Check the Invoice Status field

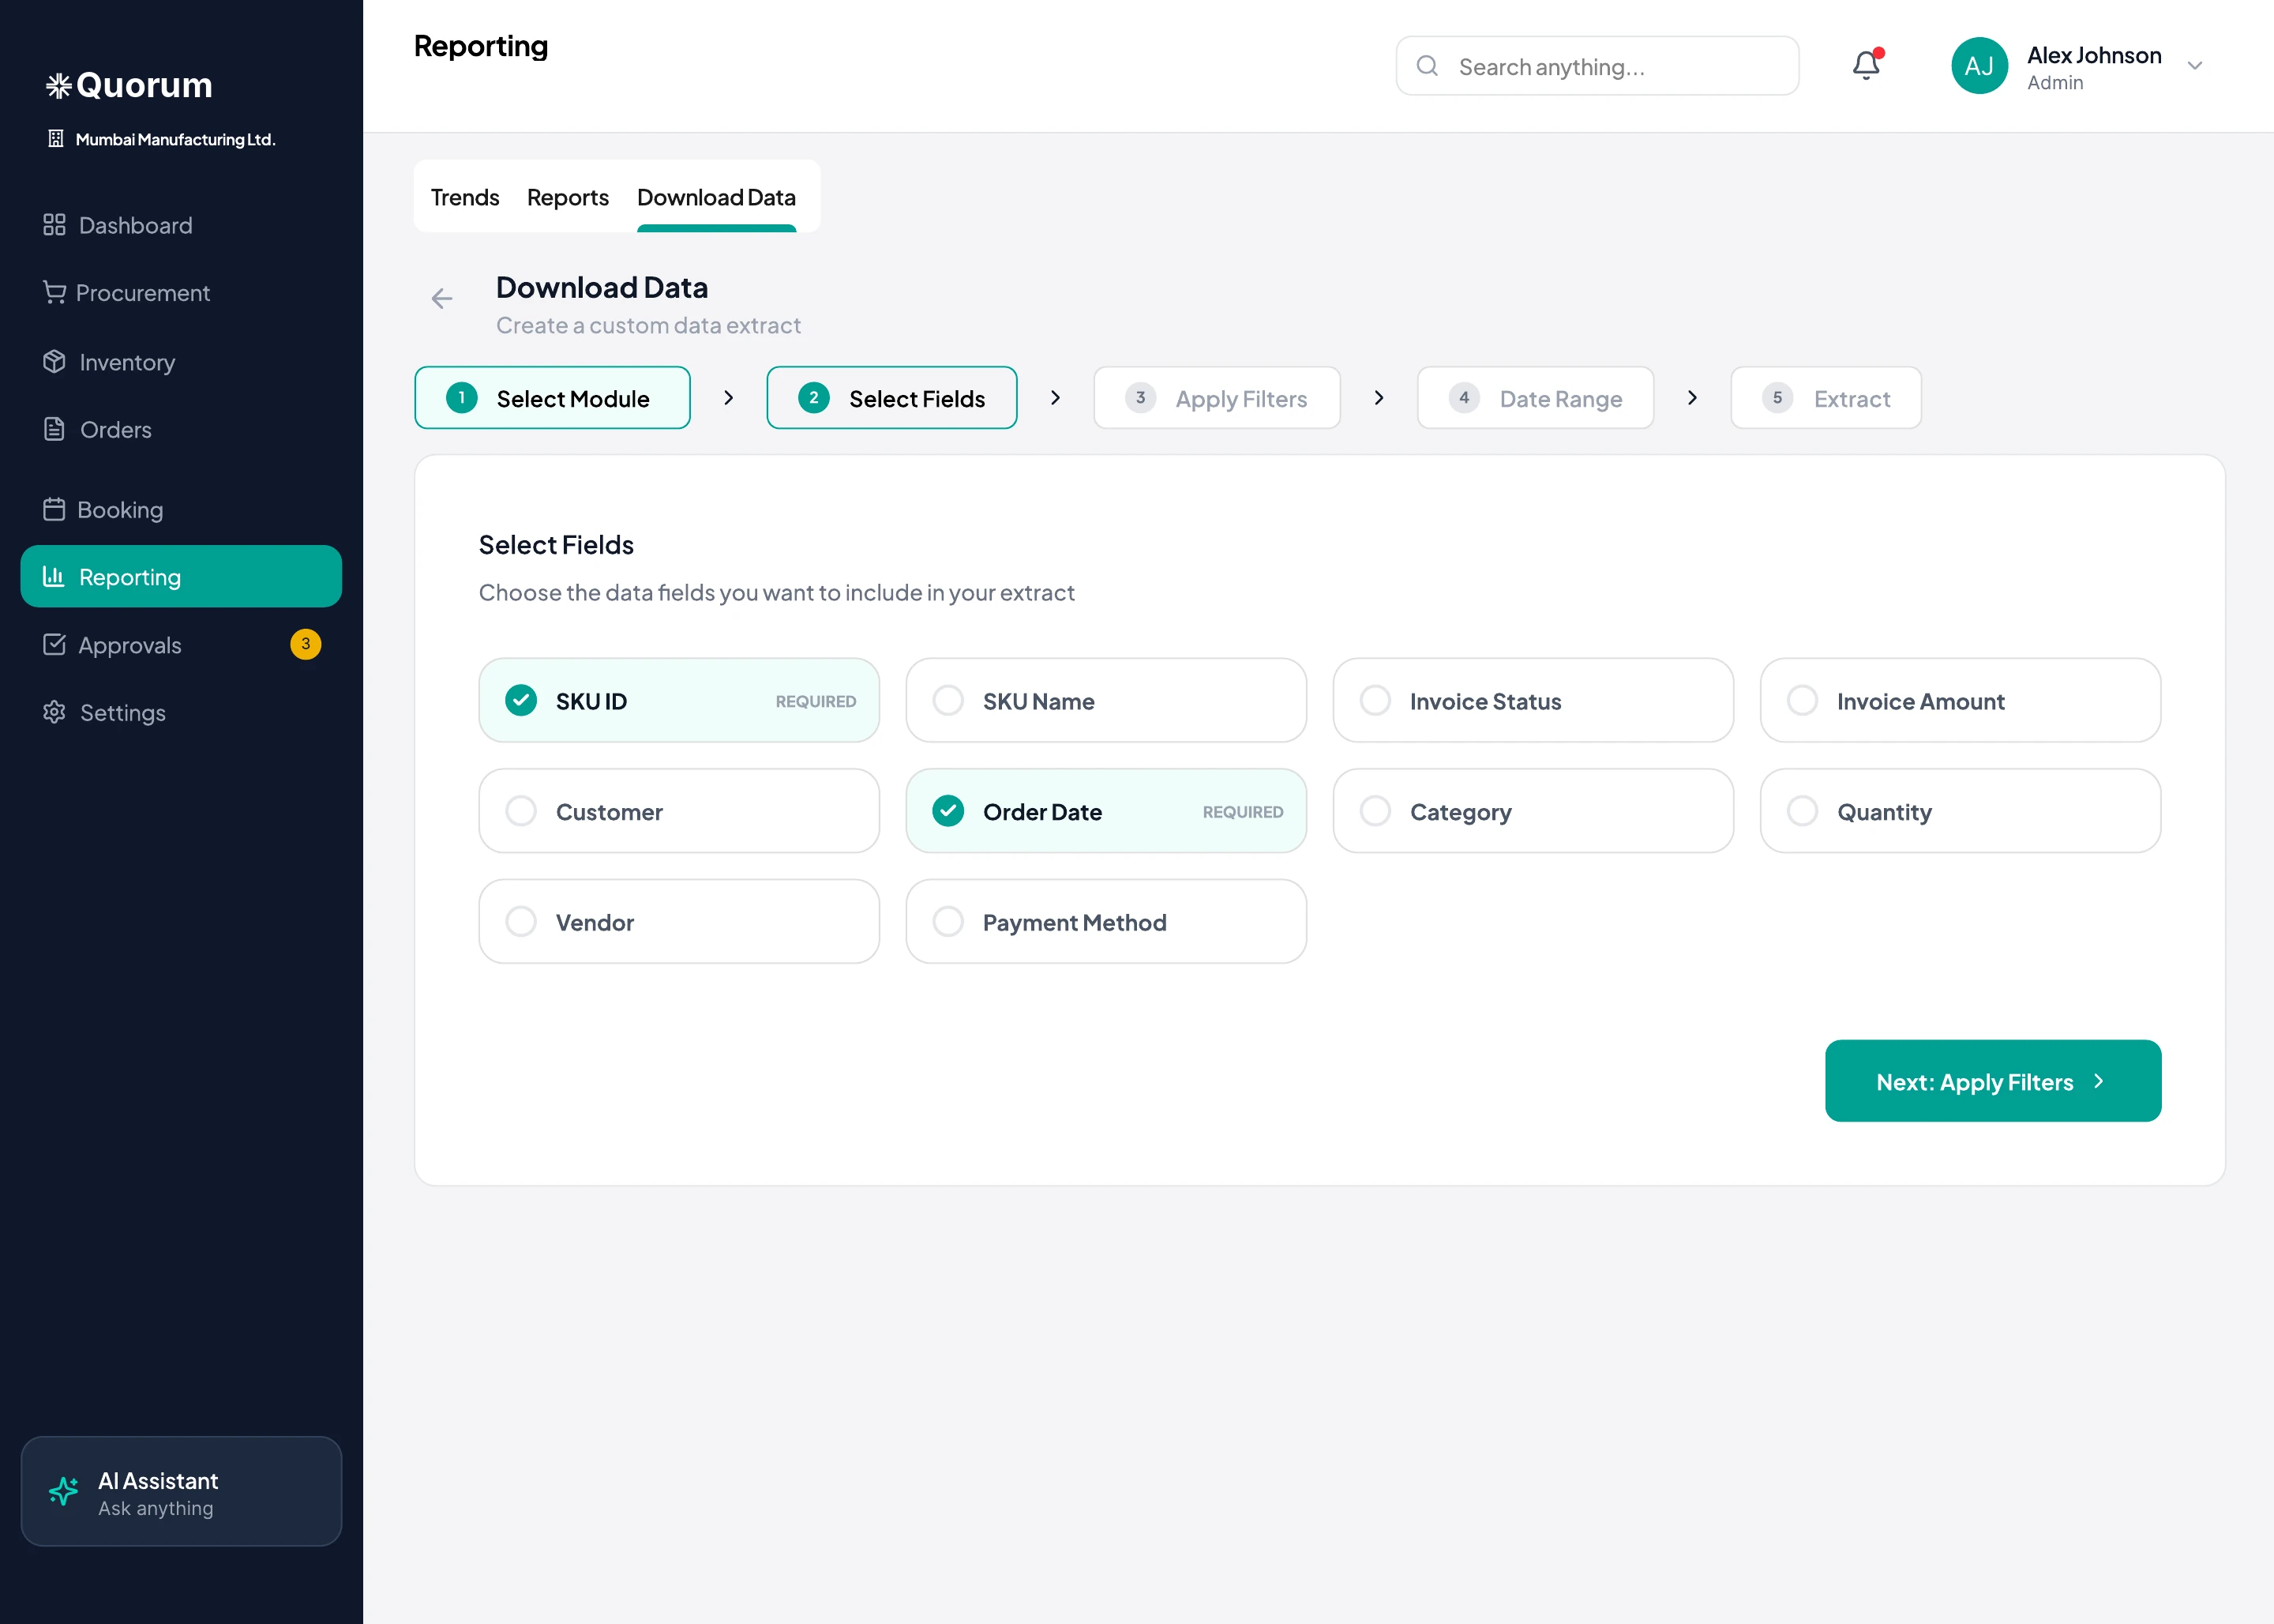point(1533,700)
